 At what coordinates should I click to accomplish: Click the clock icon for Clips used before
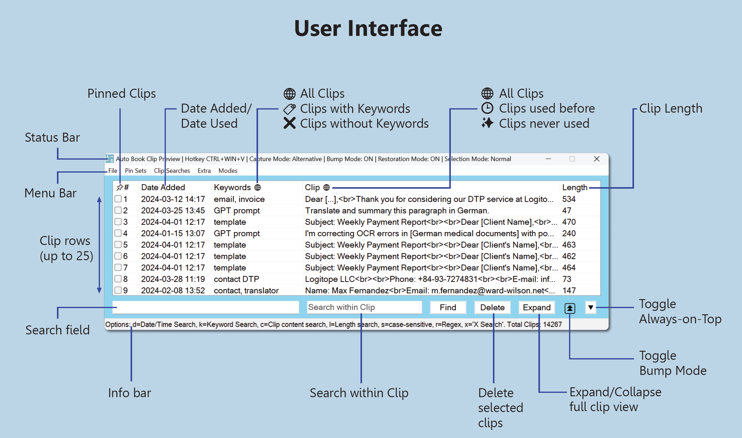coord(487,108)
